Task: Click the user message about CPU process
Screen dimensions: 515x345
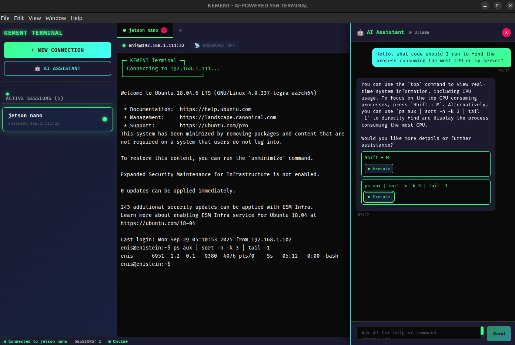Action: pos(441,57)
